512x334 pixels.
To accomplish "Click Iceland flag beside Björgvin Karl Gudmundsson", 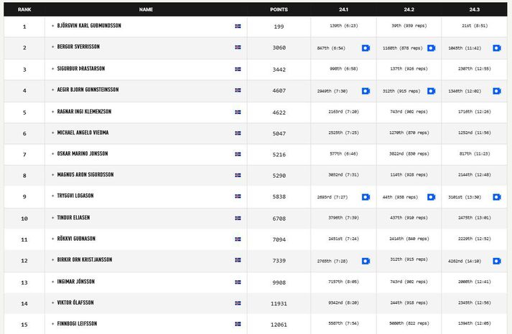I will pos(238,26).
